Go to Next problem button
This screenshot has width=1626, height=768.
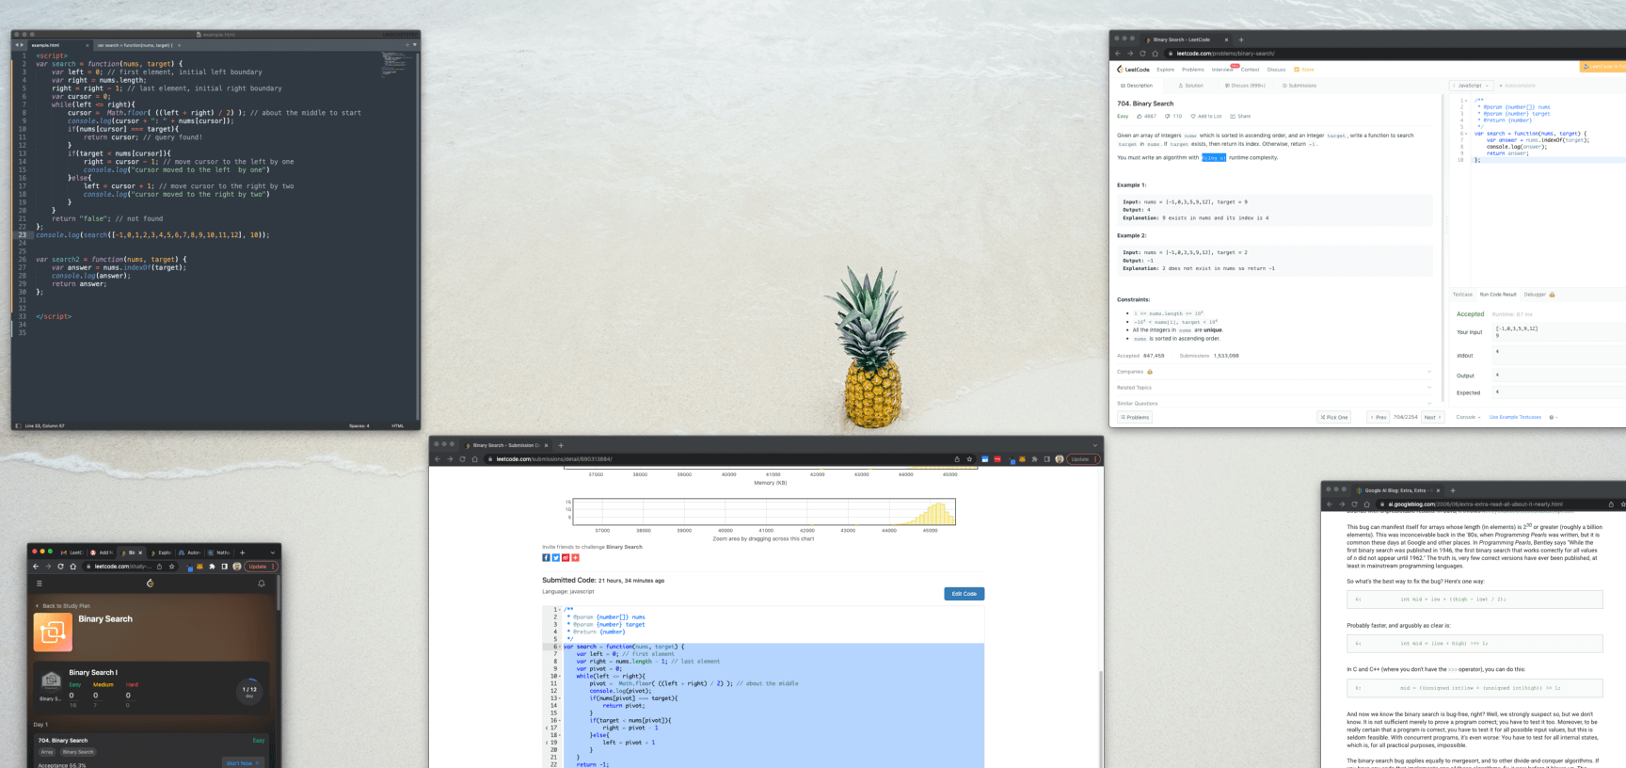(x=1432, y=417)
